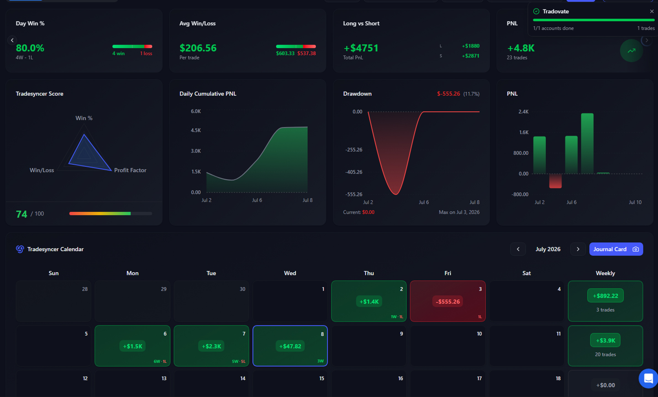Close the Tradovate notification
Image resolution: width=658 pixels, height=397 pixels.
click(652, 11)
